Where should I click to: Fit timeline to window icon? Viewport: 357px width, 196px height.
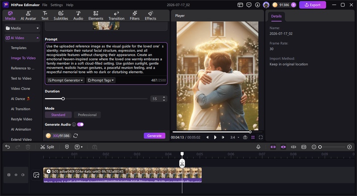click(304, 147)
